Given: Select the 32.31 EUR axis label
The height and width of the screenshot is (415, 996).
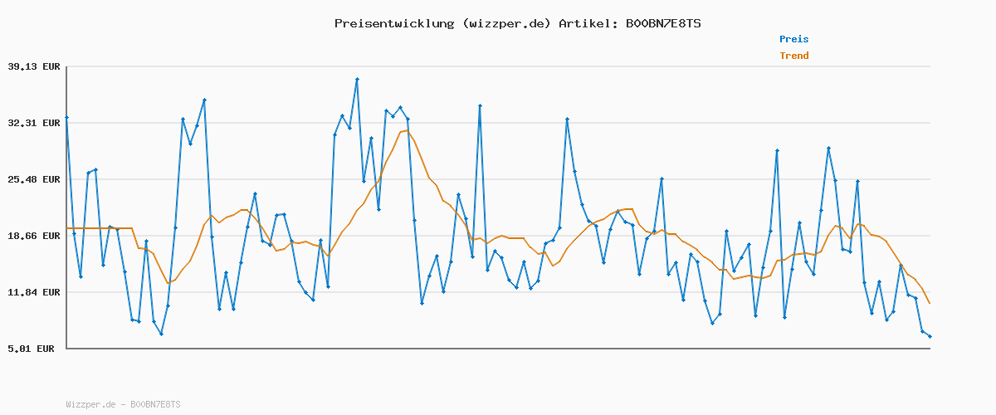Looking at the screenshot, I should point(34,123).
